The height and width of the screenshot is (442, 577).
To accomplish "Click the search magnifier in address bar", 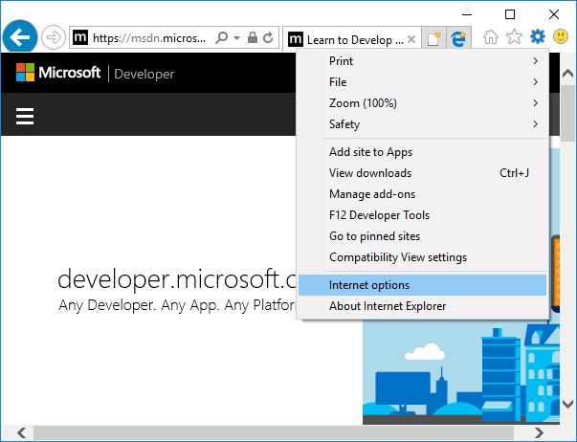I will [222, 37].
